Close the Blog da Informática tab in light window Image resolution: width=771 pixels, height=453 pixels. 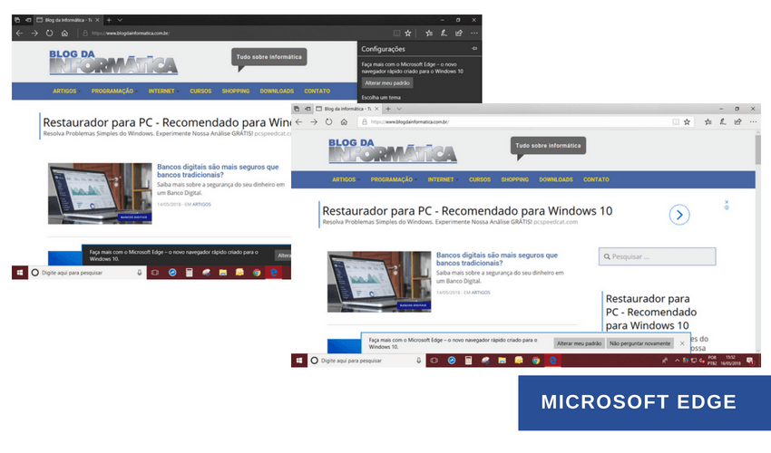click(376, 109)
